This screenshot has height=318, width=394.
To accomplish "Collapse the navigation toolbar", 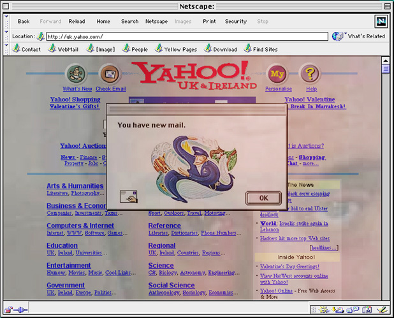I will [6, 21].
